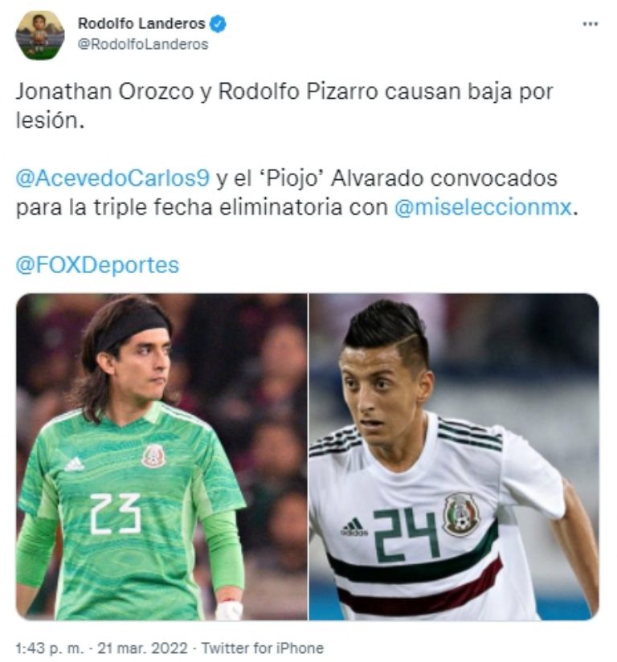Click the 1:43 p. m. timestamp
This screenshot has height=662, width=617.
50,648
